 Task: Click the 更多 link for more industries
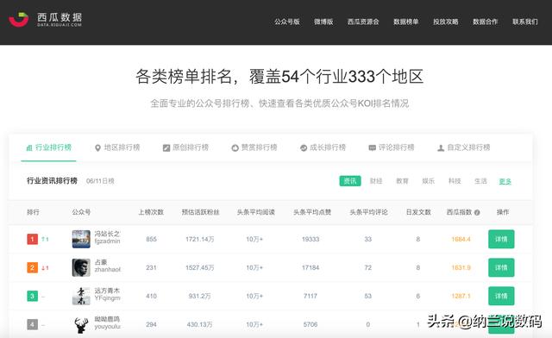[505, 181]
